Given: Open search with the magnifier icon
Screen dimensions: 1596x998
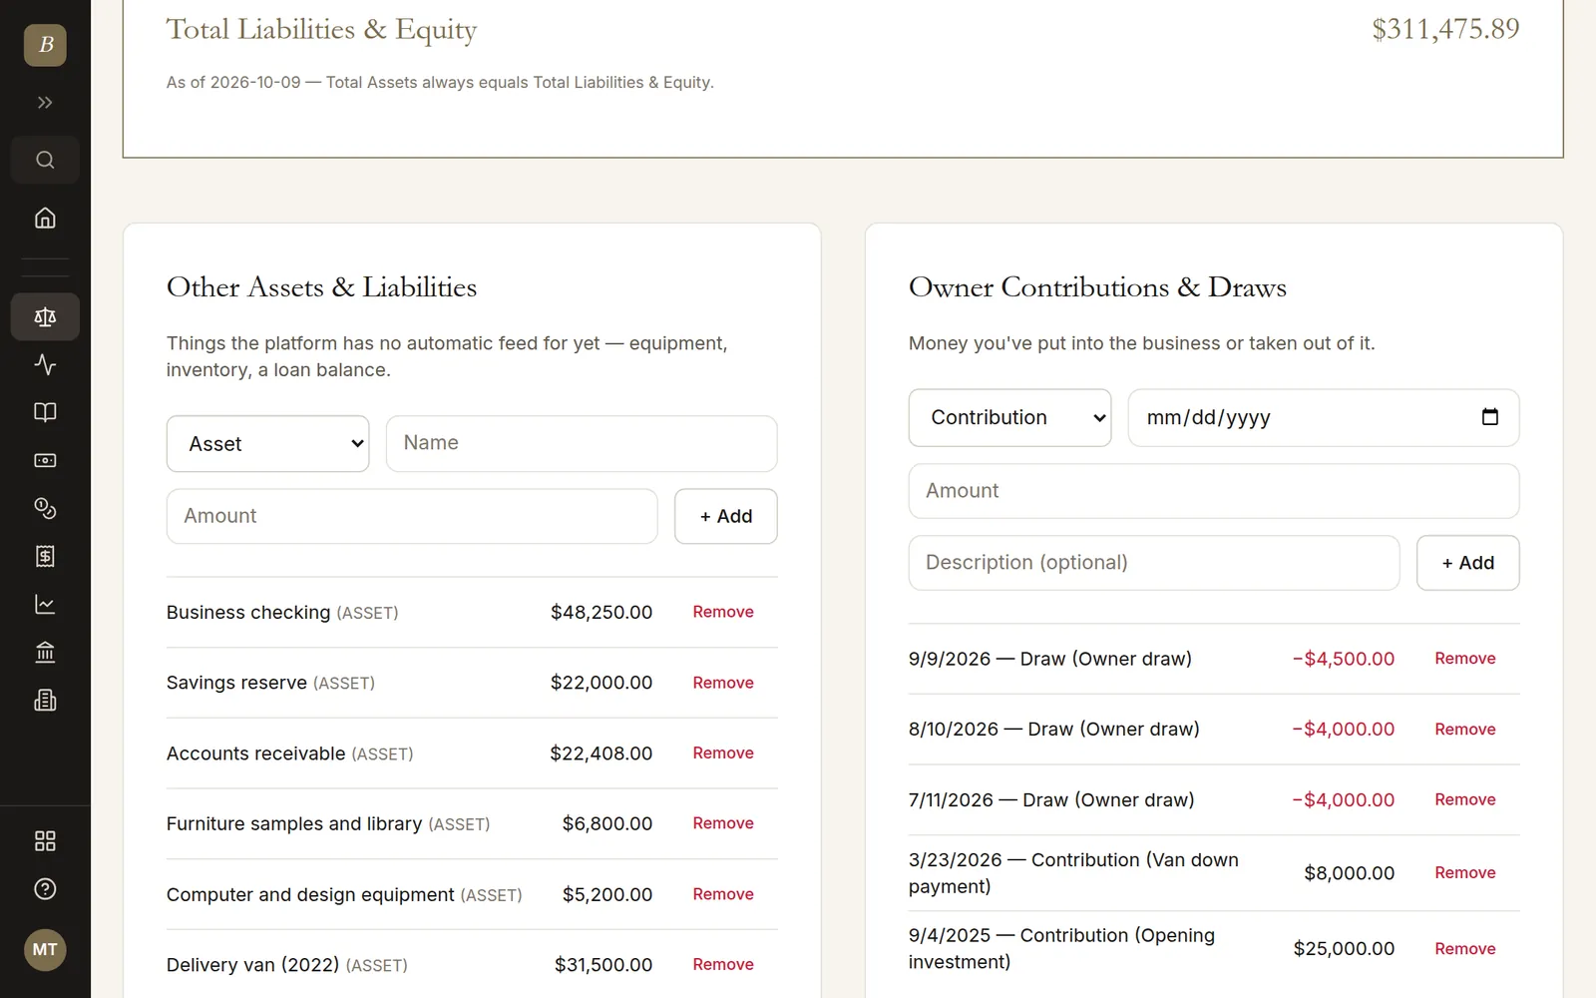Looking at the screenshot, I should 45,160.
